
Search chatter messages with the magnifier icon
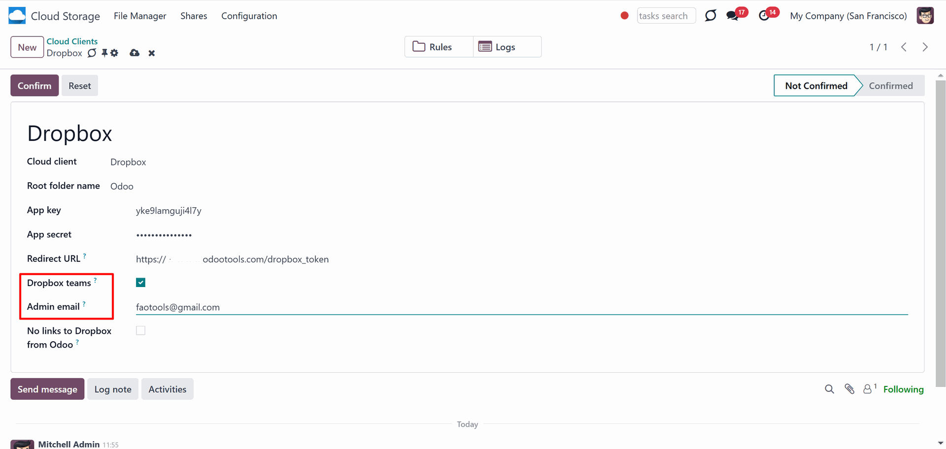829,389
